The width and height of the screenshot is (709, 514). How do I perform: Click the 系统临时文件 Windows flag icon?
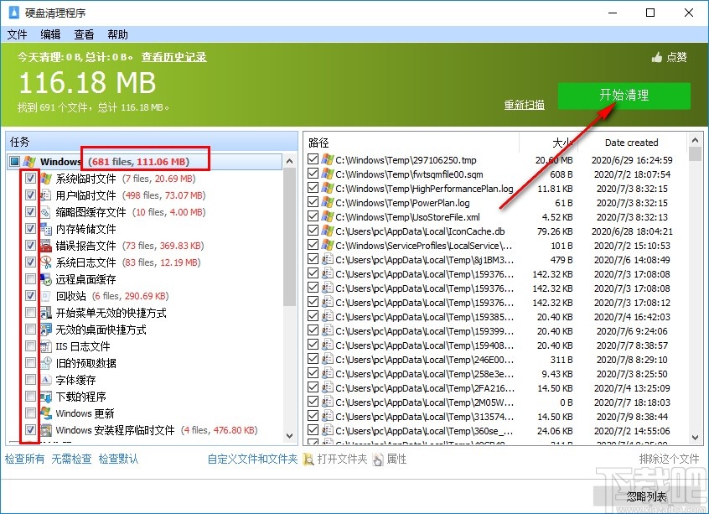point(45,179)
